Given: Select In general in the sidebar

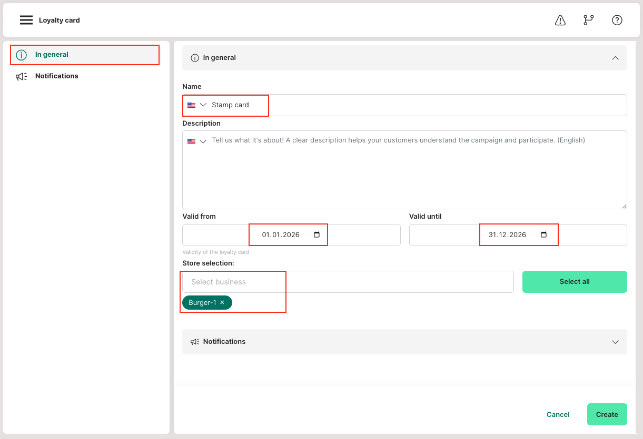Looking at the screenshot, I should (52, 55).
